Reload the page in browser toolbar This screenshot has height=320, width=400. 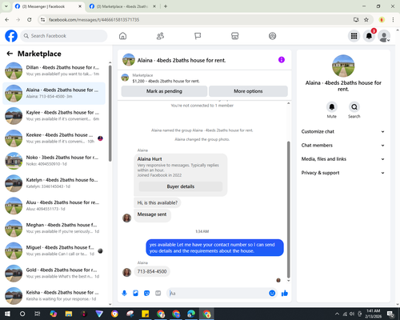(30, 20)
